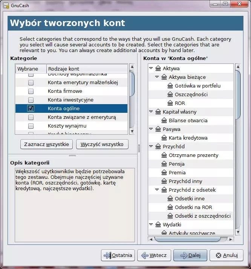Enable the Konta inwestycyjne checkbox

tap(31, 100)
